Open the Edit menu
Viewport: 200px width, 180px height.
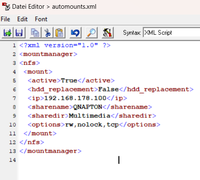pos(22,19)
